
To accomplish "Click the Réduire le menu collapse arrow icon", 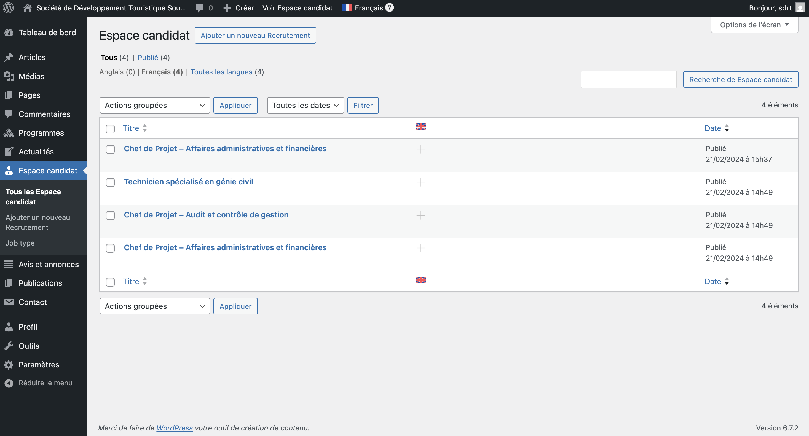I will (x=9, y=383).
